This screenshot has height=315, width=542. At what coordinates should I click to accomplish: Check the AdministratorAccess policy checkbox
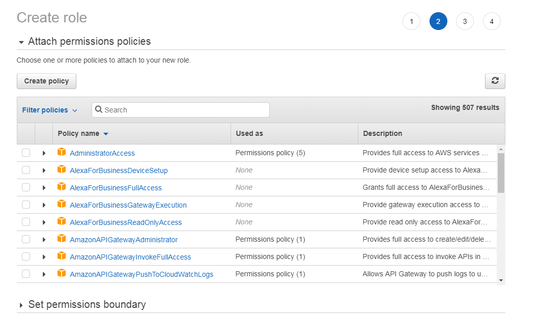(x=26, y=153)
